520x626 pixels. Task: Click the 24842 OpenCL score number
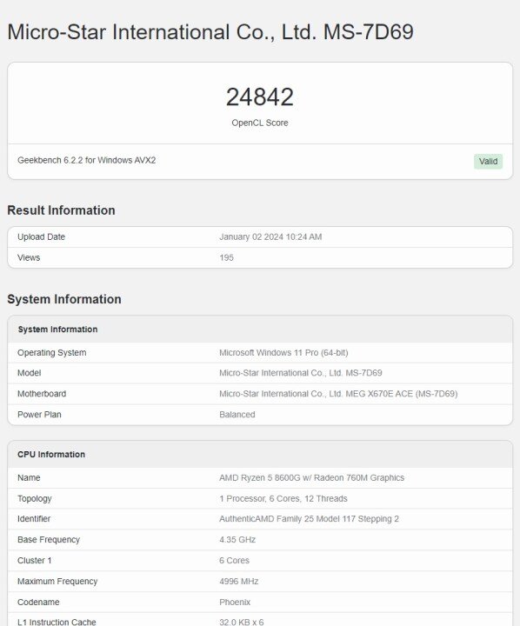coord(260,97)
